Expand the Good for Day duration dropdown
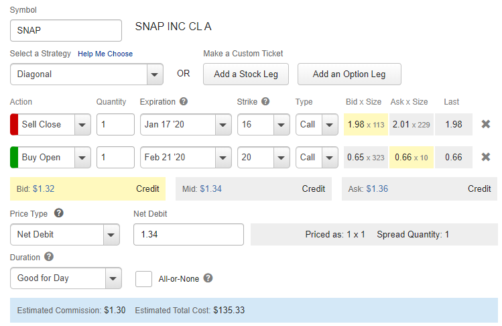Viewport: 502px width, 326px height. (66, 278)
